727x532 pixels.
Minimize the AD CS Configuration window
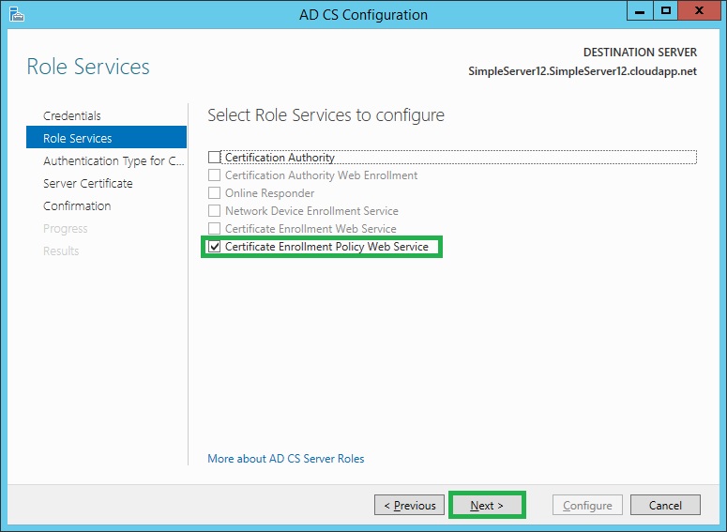643,11
